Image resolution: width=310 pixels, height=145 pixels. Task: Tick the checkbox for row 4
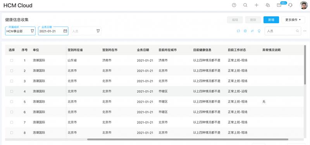tap(12, 91)
